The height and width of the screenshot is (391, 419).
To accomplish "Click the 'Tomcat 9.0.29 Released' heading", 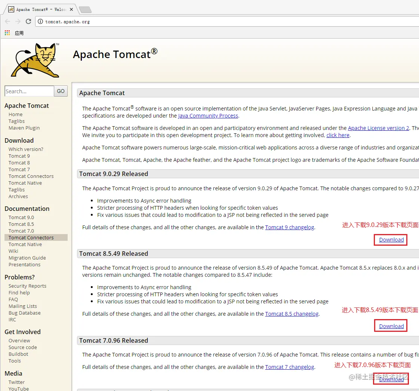I will (x=114, y=174).
